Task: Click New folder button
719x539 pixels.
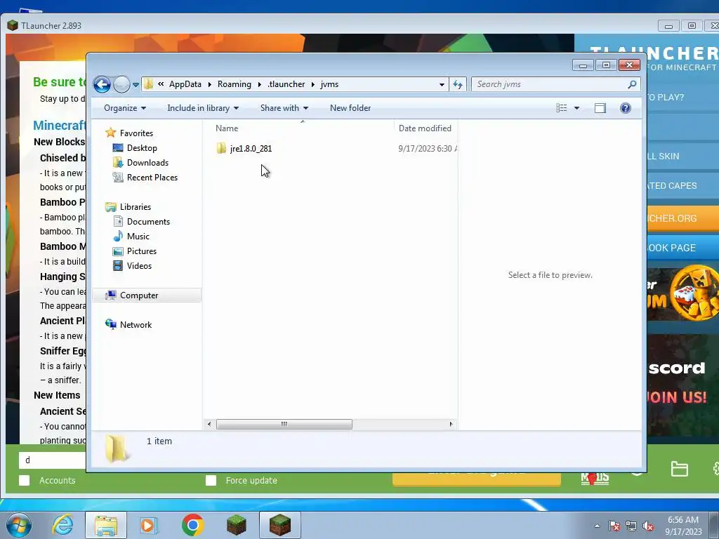Action: pyautogui.click(x=350, y=108)
